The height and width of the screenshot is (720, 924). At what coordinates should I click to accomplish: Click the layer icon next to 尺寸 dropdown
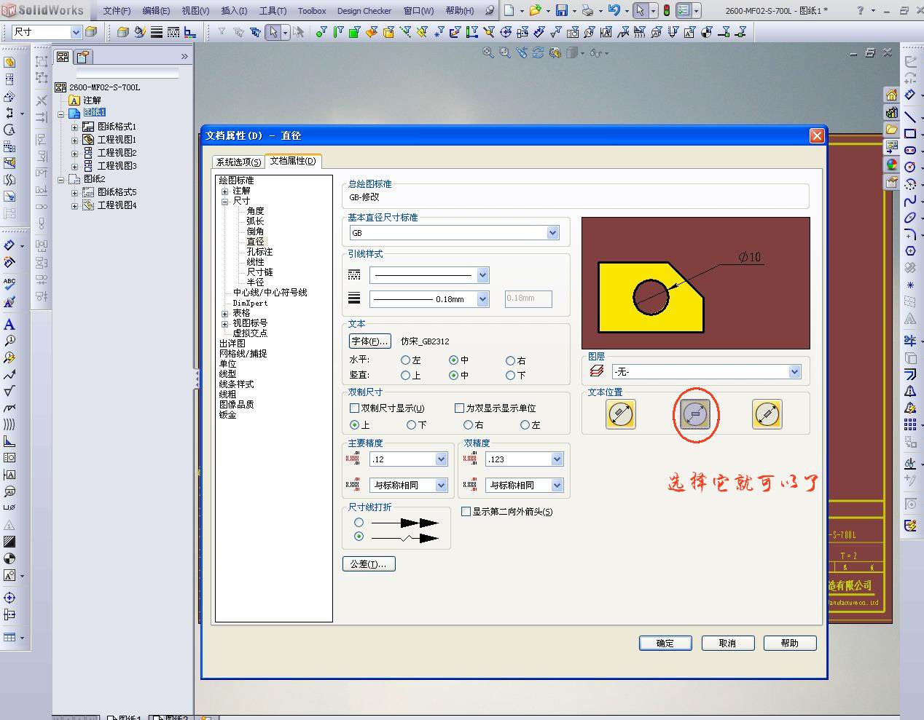[x=91, y=32]
